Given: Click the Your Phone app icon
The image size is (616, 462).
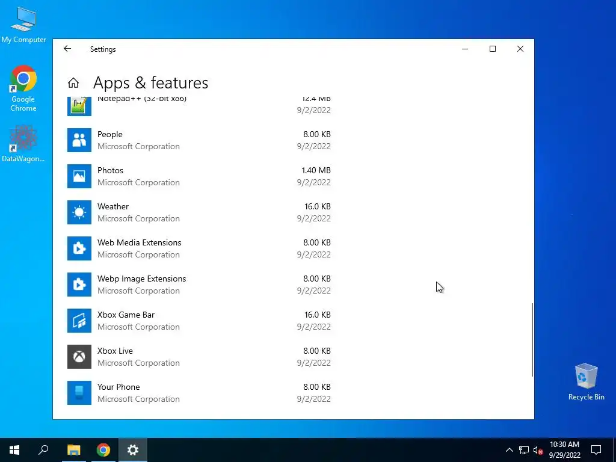Looking at the screenshot, I should pyautogui.click(x=79, y=393).
